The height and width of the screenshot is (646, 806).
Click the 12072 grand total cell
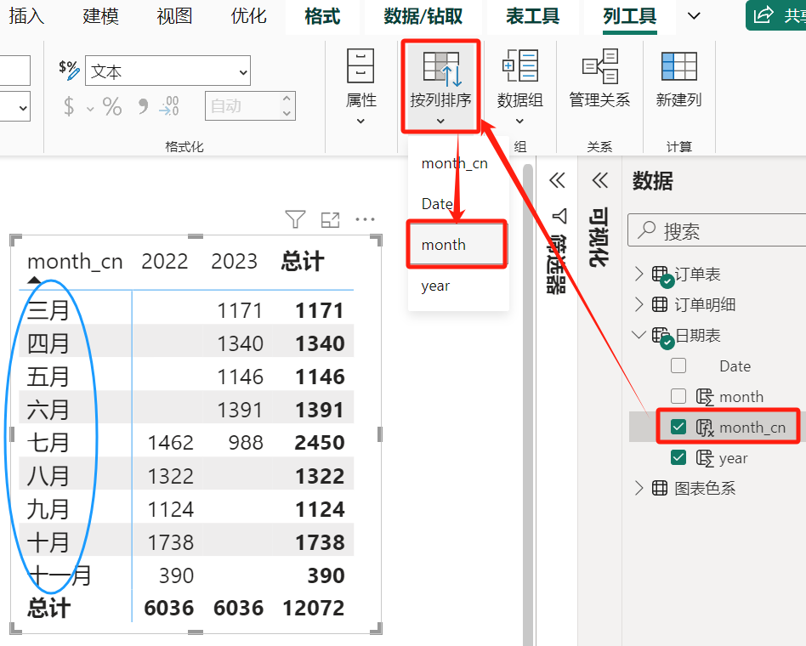[x=314, y=609]
